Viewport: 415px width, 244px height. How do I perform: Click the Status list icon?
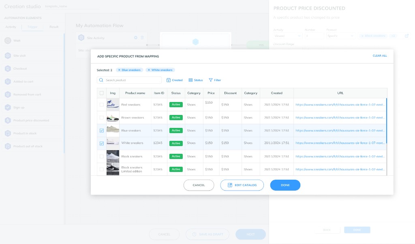(x=190, y=80)
